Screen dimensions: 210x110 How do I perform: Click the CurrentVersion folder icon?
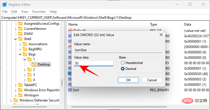tap(20, 29)
